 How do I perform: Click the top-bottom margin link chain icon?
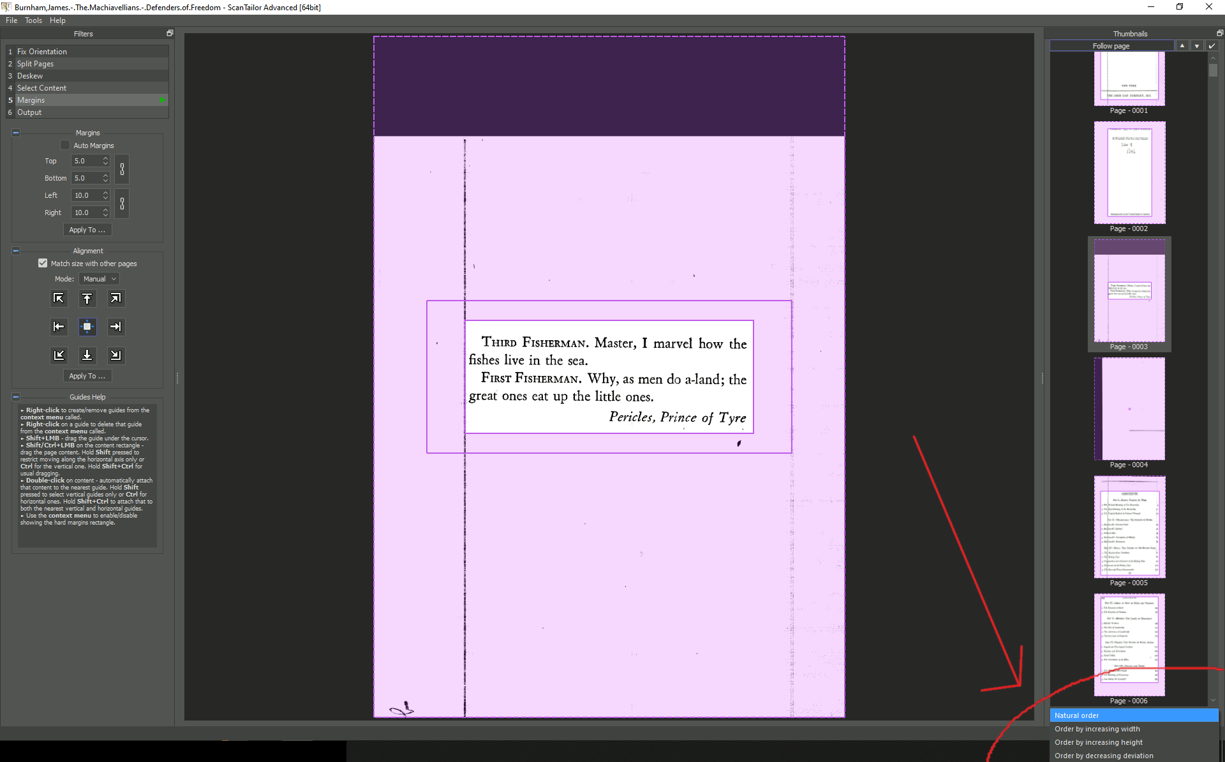click(x=122, y=170)
